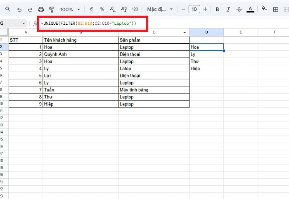The width and height of the screenshot is (289, 199).
Task: Click the select-all corner box
Action: (4, 33)
